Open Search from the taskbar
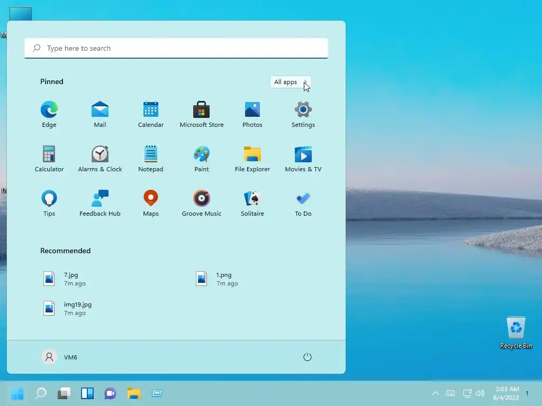This screenshot has height=406, width=542. [x=41, y=393]
